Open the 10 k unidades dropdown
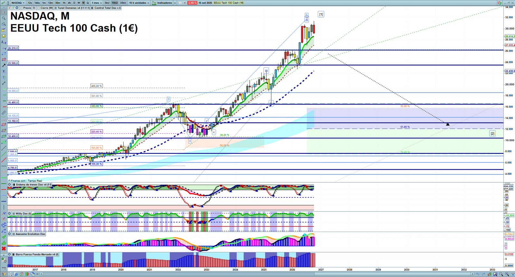Screen dimensions: 515x277 pyautogui.click(x=139, y=3)
